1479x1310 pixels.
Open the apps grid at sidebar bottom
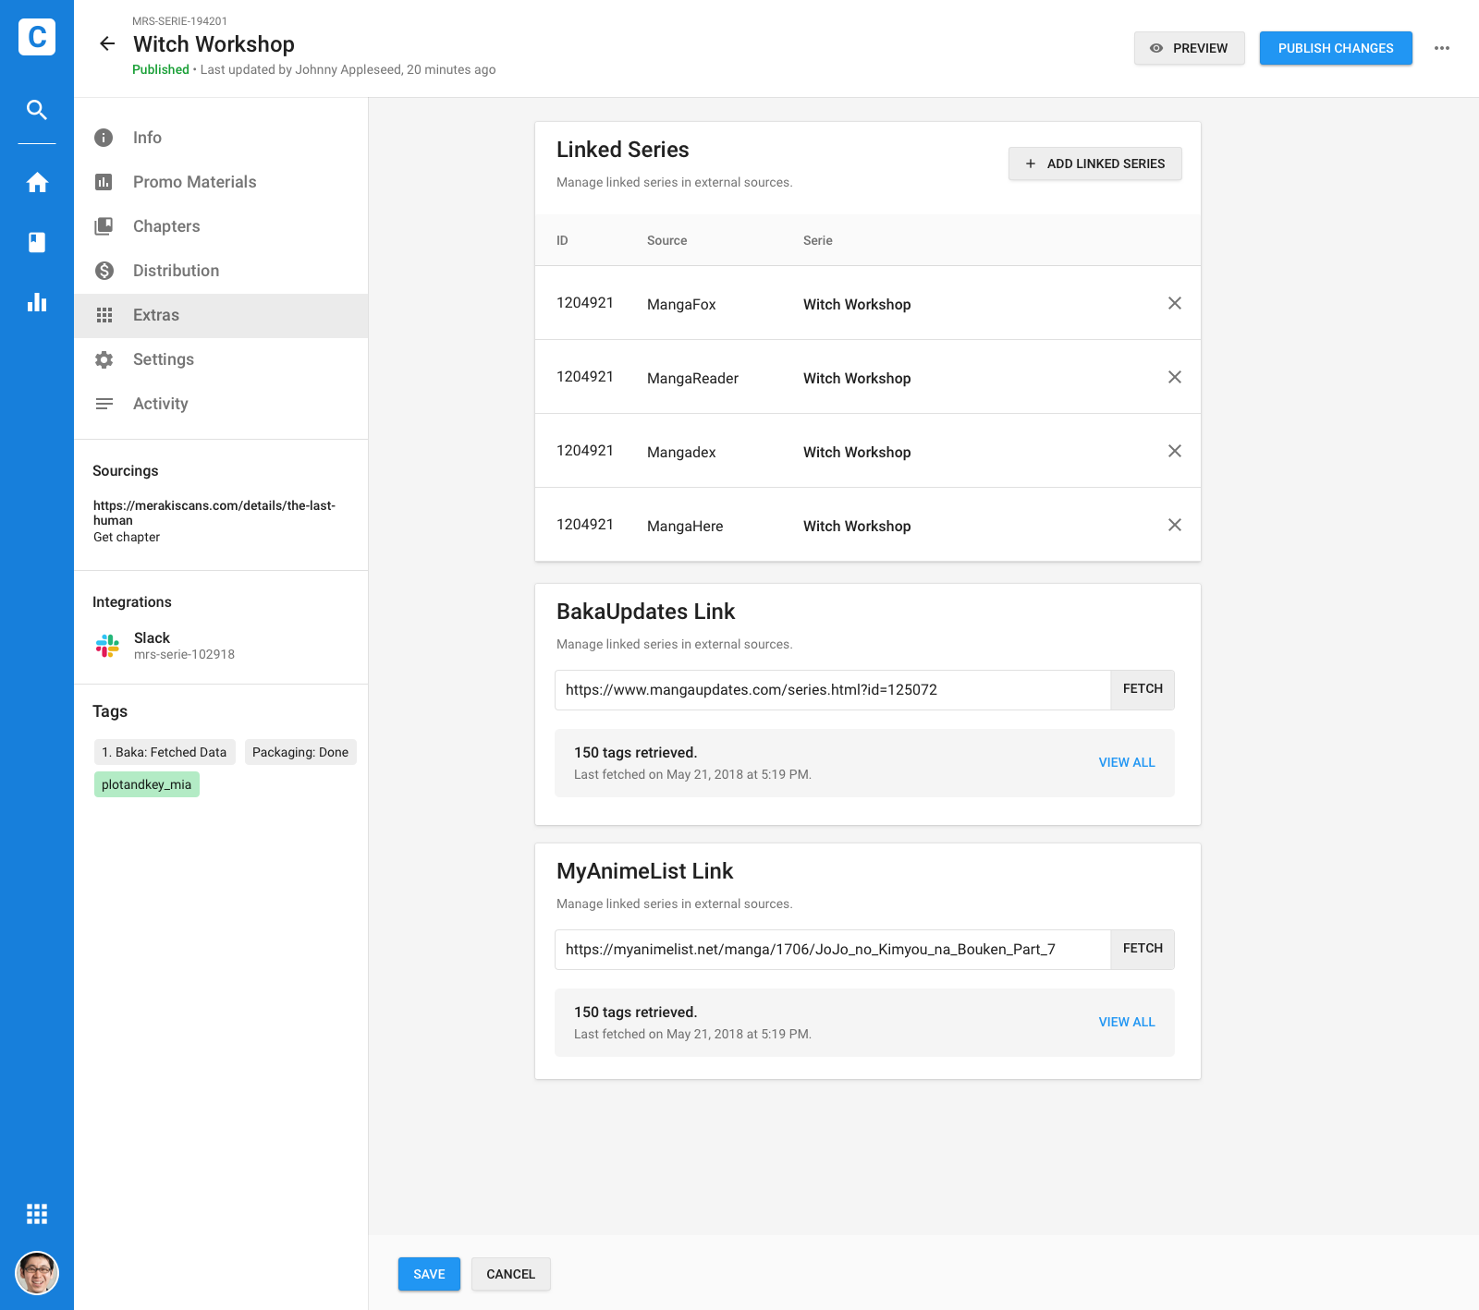click(x=37, y=1214)
